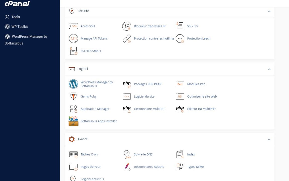The width and height of the screenshot is (289, 181).
Task: Open the Protection Leech link
Action: coord(199,38)
